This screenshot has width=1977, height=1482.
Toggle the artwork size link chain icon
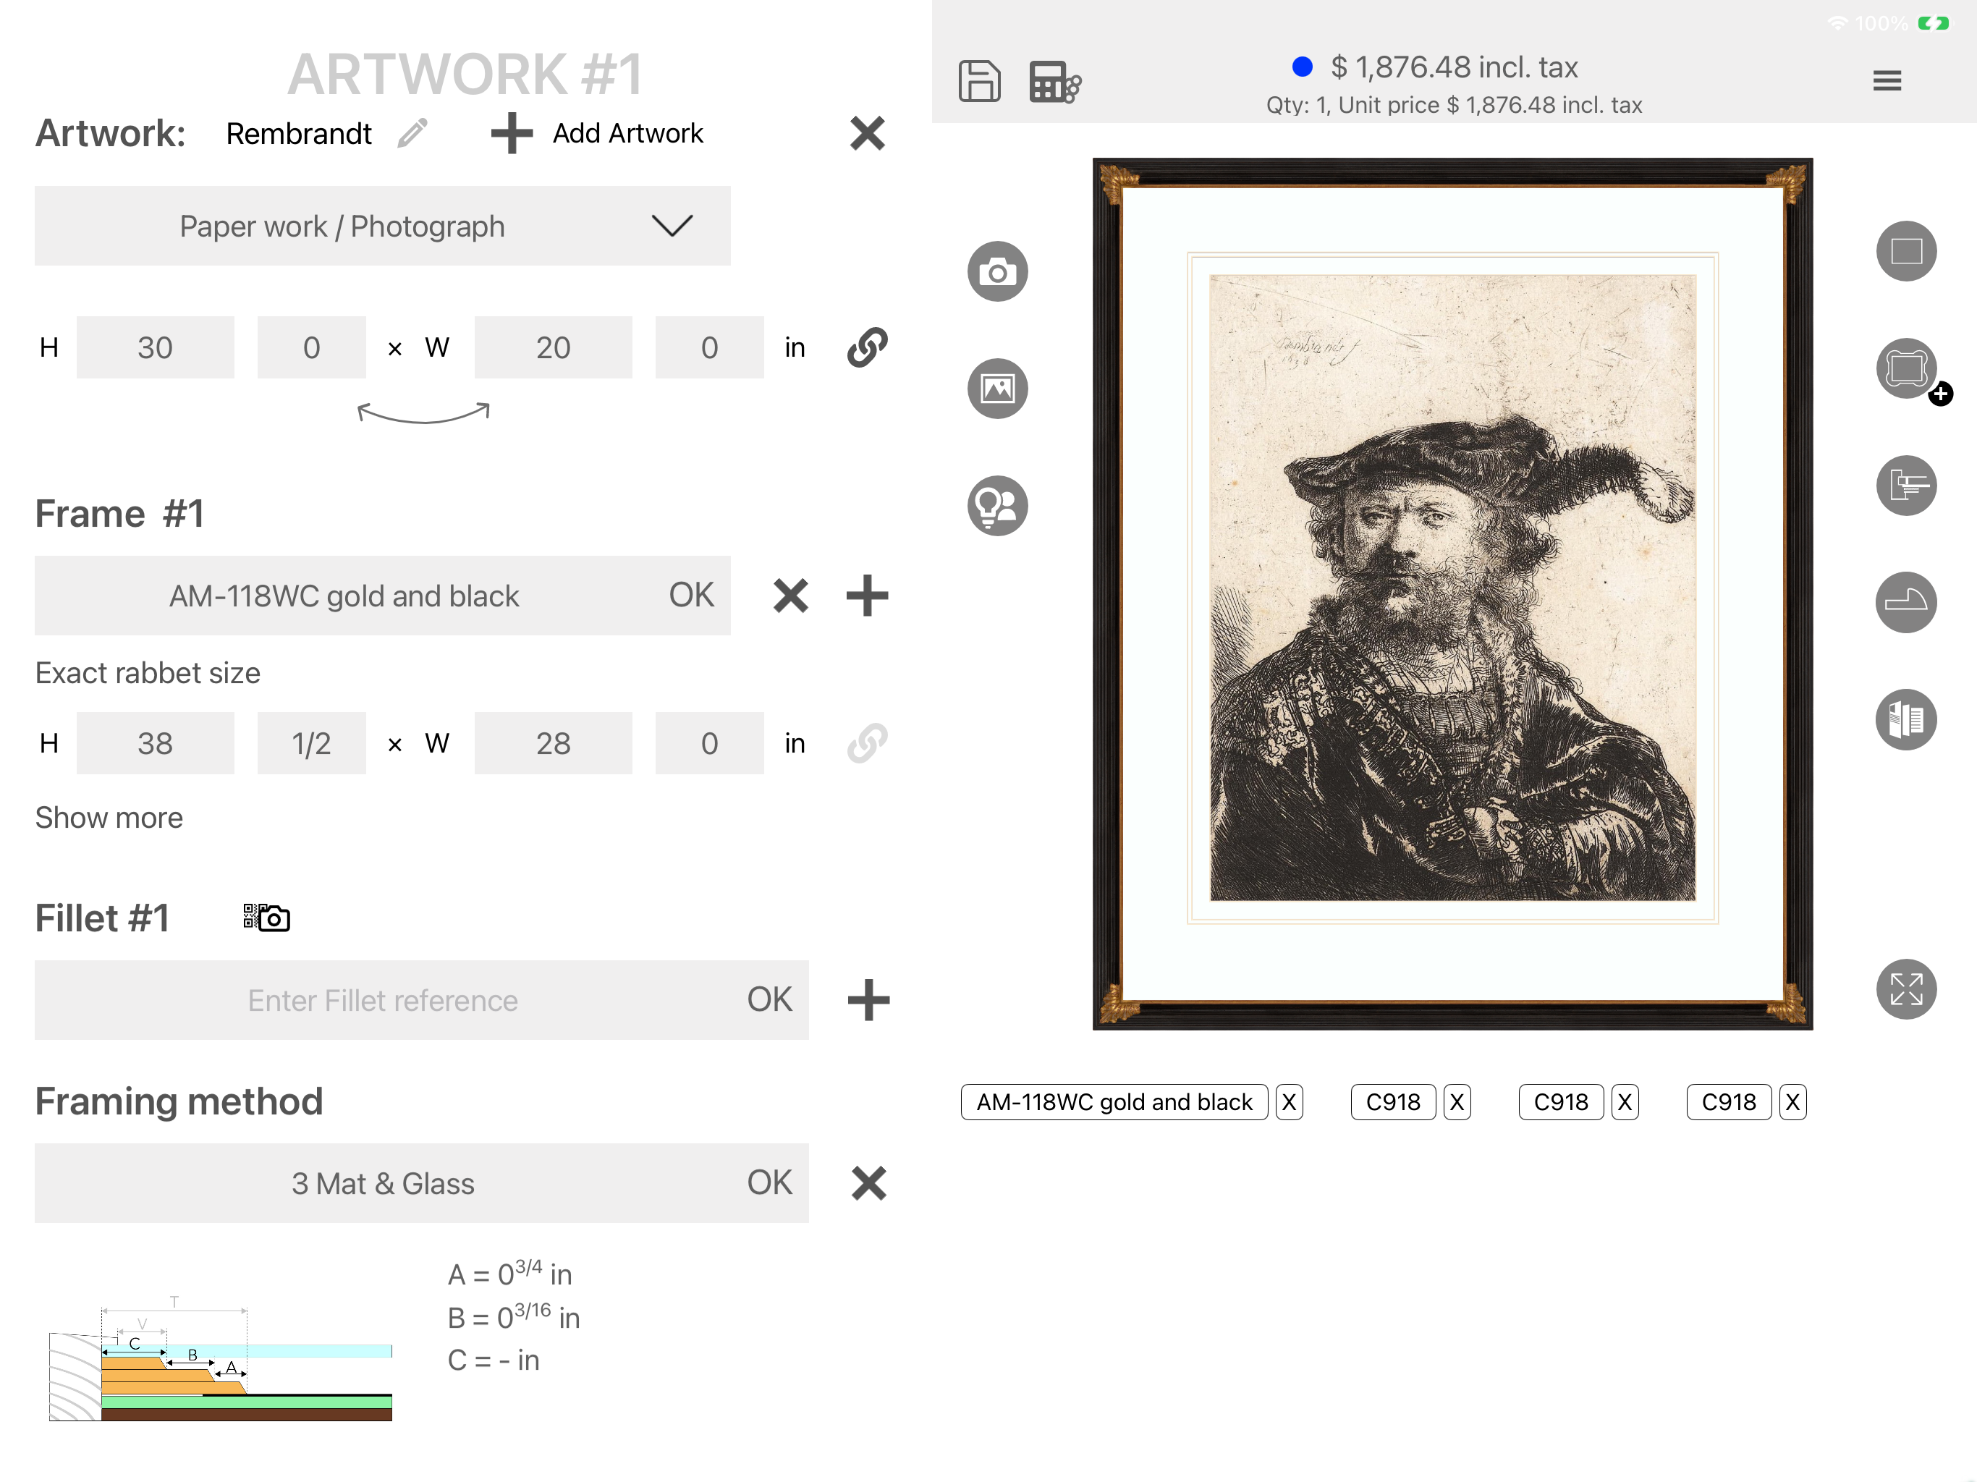pos(867,347)
